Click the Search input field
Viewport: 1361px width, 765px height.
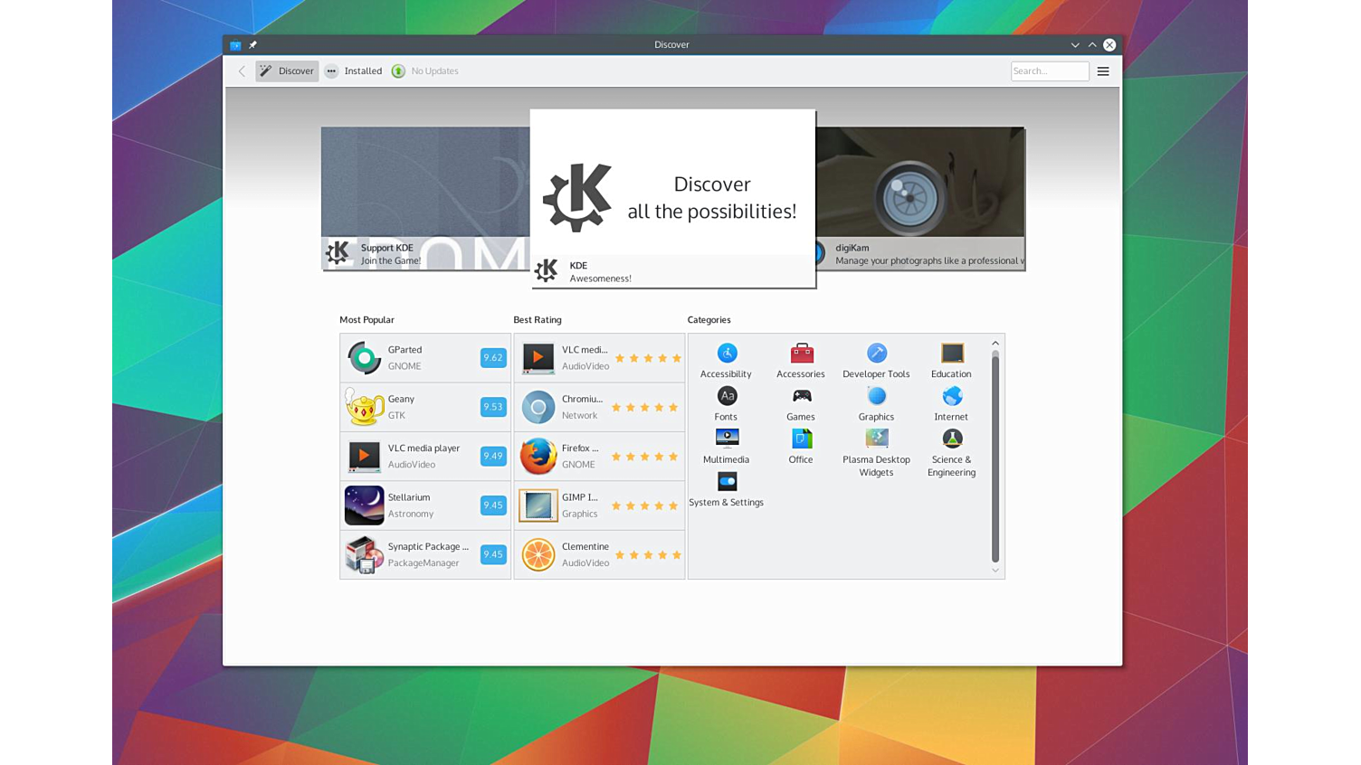point(1049,71)
